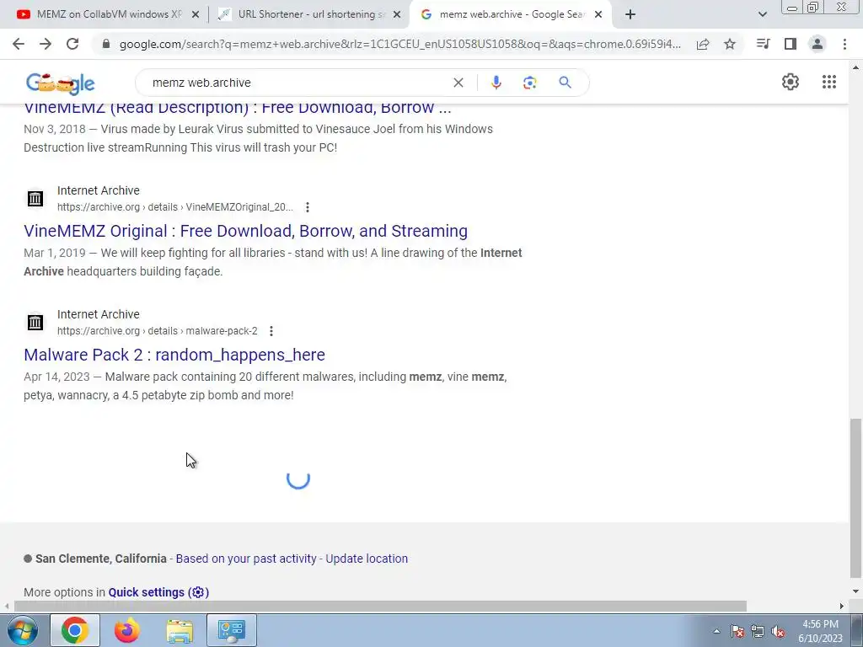Open a new browser tab
The image size is (863, 647).
tap(630, 14)
